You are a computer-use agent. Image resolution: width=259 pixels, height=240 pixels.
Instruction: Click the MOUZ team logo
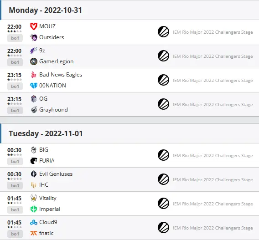34,26
